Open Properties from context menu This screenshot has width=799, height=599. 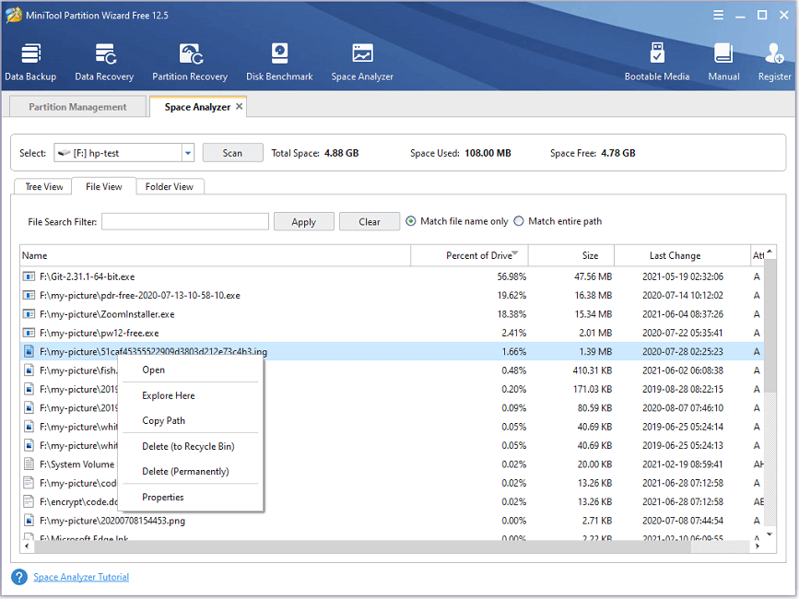click(191, 497)
